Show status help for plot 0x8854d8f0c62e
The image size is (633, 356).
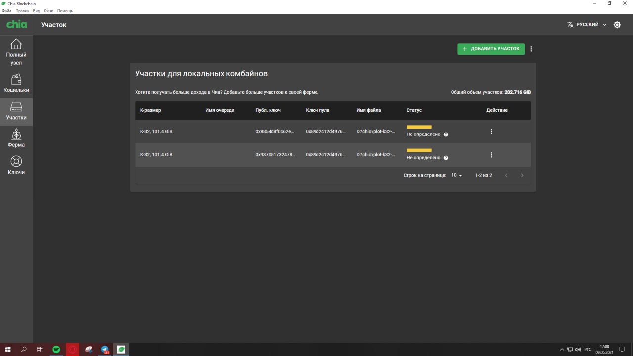tap(446, 134)
